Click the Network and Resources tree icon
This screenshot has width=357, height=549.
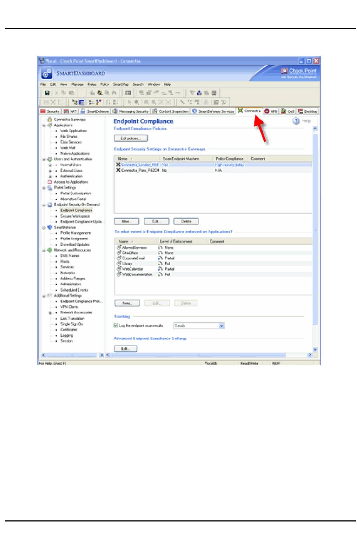pos(50,250)
